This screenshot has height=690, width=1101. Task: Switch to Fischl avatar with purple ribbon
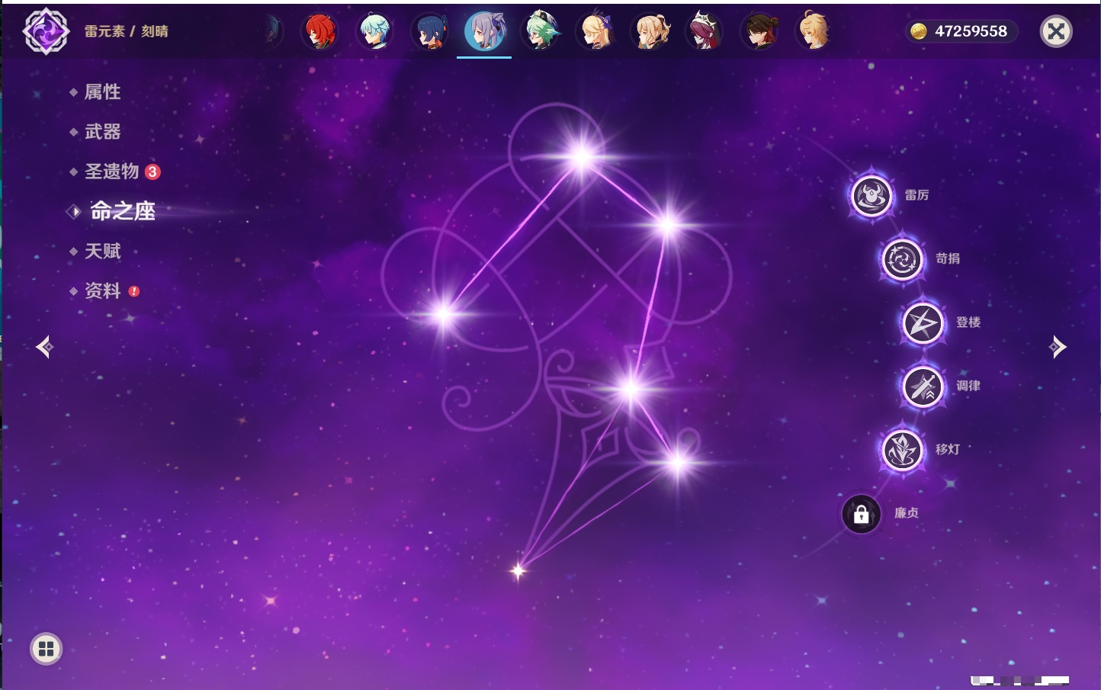click(595, 32)
